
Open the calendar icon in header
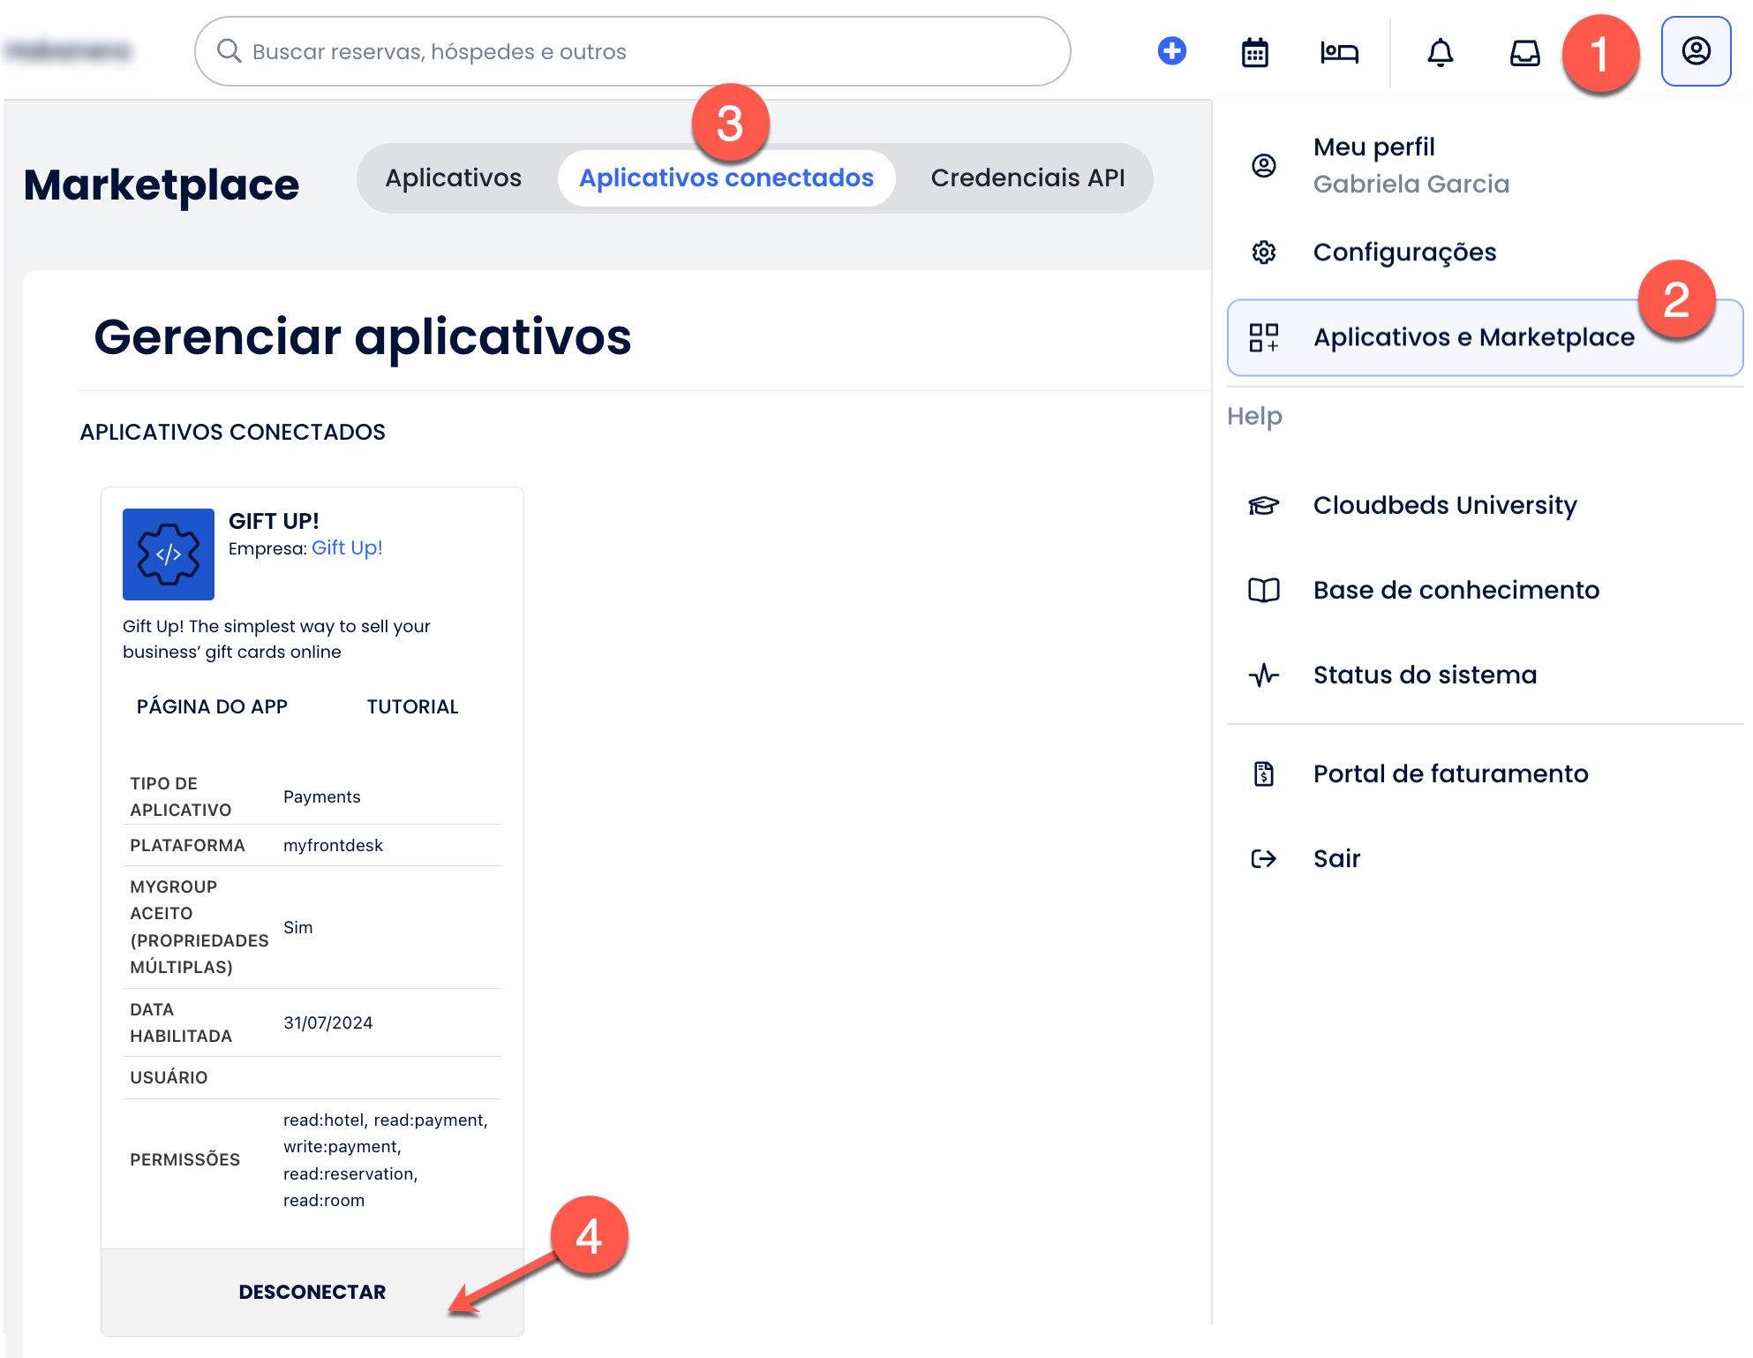[x=1254, y=52]
